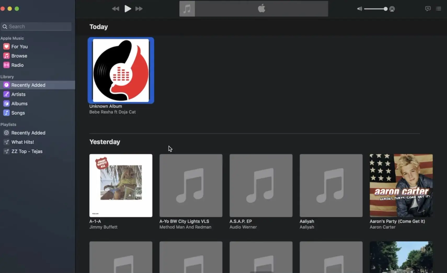The width and height of the screenshot is (447, 273).
Task: Start playback with the Play button
Action: point(128,9)
